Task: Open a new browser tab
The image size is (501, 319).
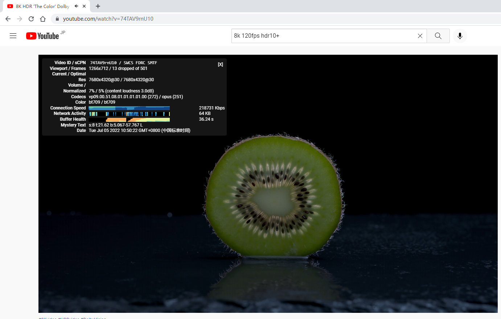Action: [x=98, y=6]
